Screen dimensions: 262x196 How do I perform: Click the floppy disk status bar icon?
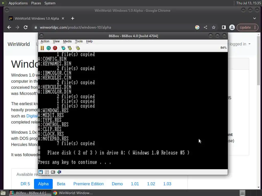pos(41,172)
